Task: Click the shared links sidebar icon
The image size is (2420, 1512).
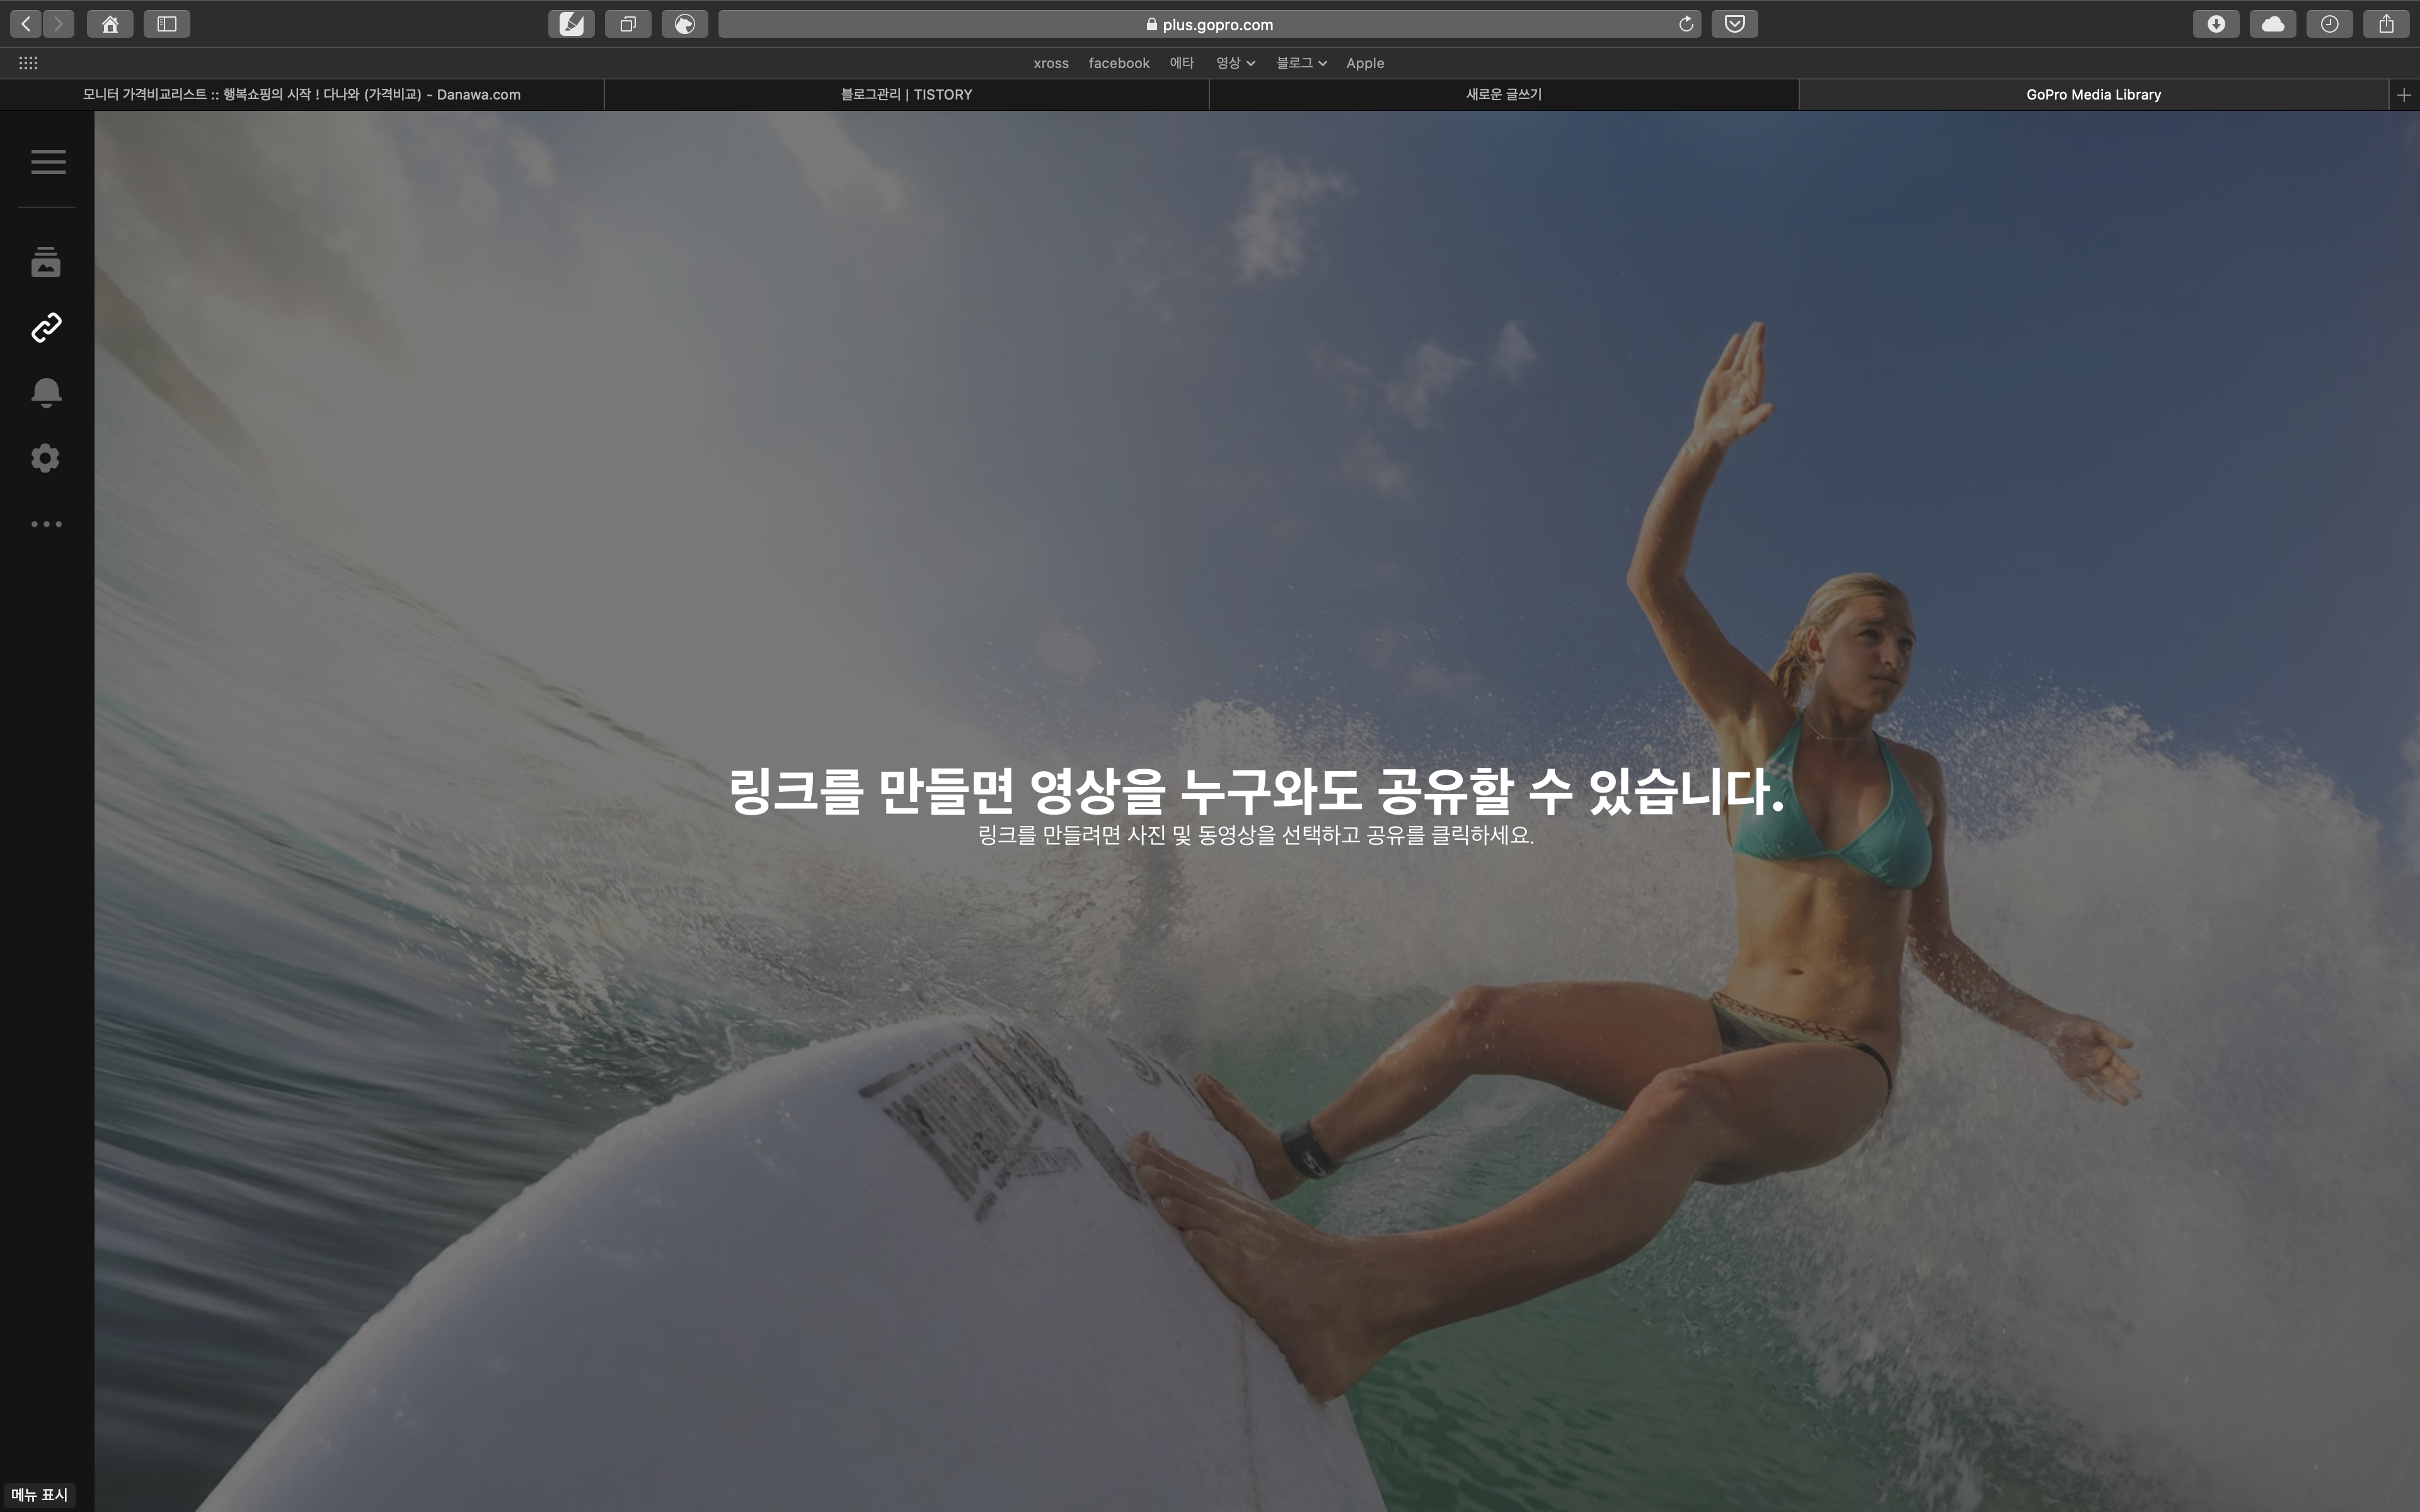Action: [46, 327]
